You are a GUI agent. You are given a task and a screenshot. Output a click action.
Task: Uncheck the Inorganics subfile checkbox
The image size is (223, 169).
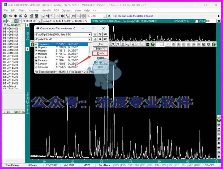pyautogui.click(x=36, y=44)
